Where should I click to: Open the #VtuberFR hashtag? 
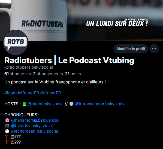click(x=50, y=93)
